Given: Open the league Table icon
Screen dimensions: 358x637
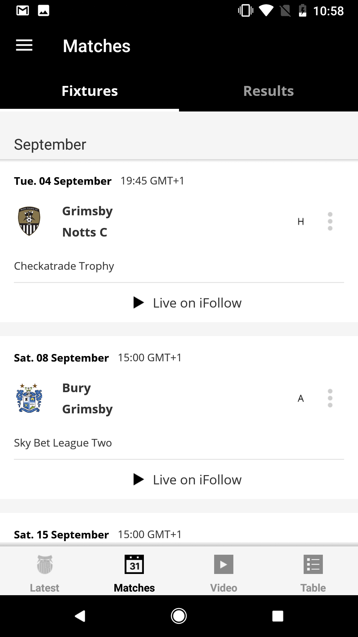Looking at the screenshot, I should (313, 564).
